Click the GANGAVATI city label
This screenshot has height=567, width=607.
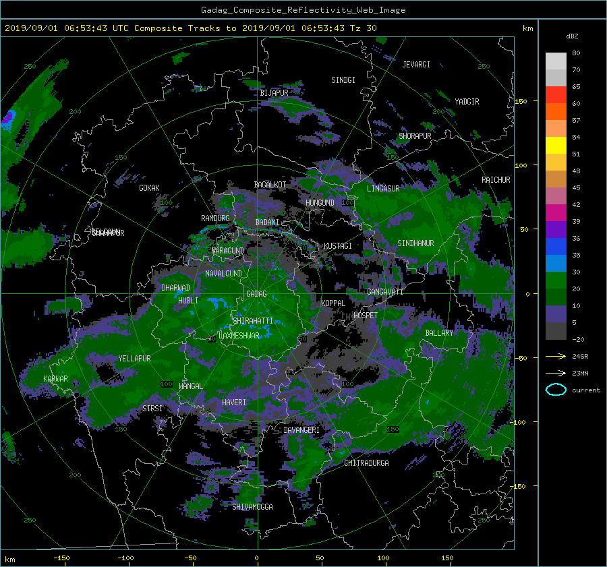coord(385,292)
